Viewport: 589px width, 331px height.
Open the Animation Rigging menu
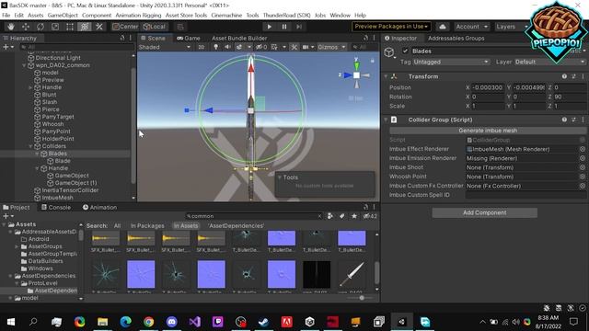[138, 16]
